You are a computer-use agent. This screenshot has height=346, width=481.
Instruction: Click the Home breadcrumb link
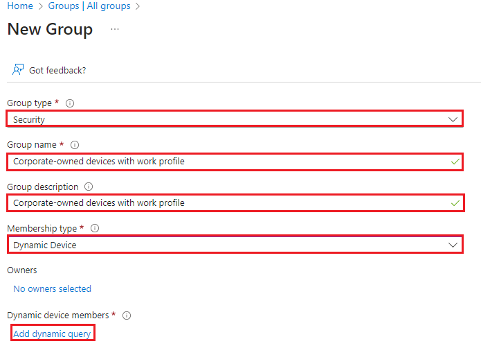[x=19, y=6]
